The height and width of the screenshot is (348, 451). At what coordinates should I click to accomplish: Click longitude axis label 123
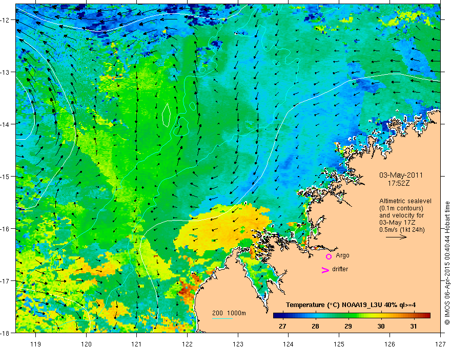pos(238,344)
